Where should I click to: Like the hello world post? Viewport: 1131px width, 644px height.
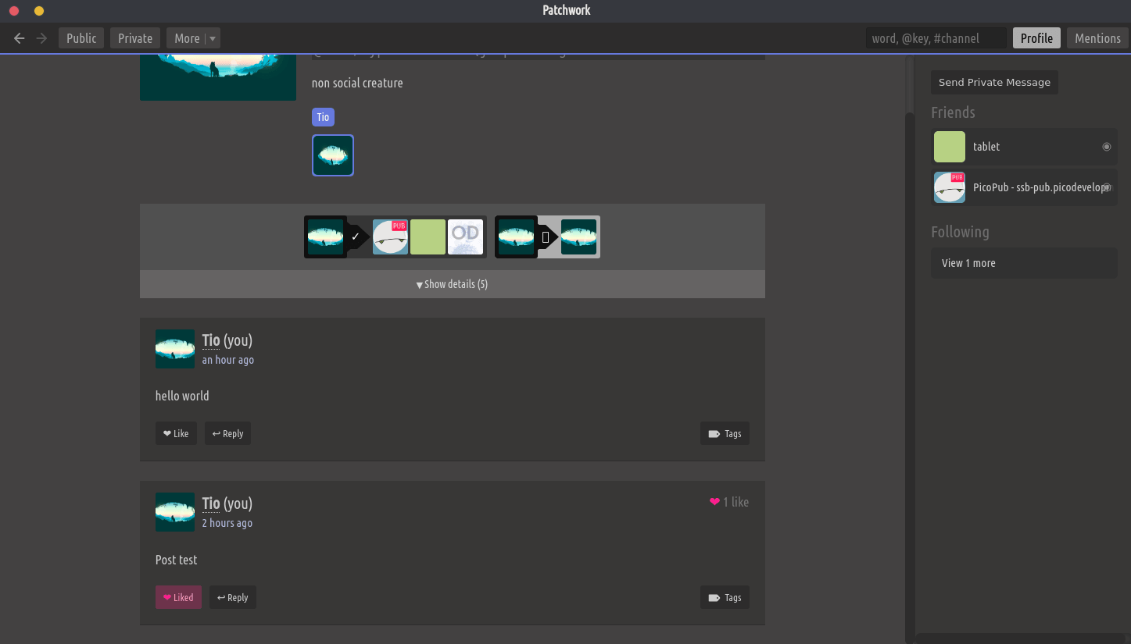(176, 434)
